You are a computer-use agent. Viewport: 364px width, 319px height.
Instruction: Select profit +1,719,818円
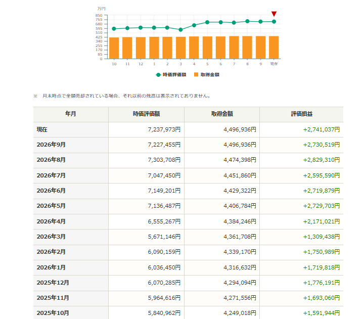(322, 267)
